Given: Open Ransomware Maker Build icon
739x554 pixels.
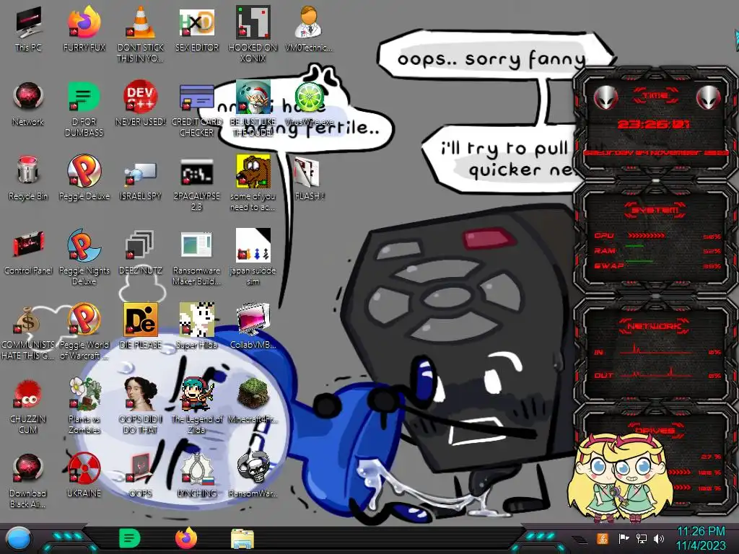Looking at the screenshot, I should [196, 258].
